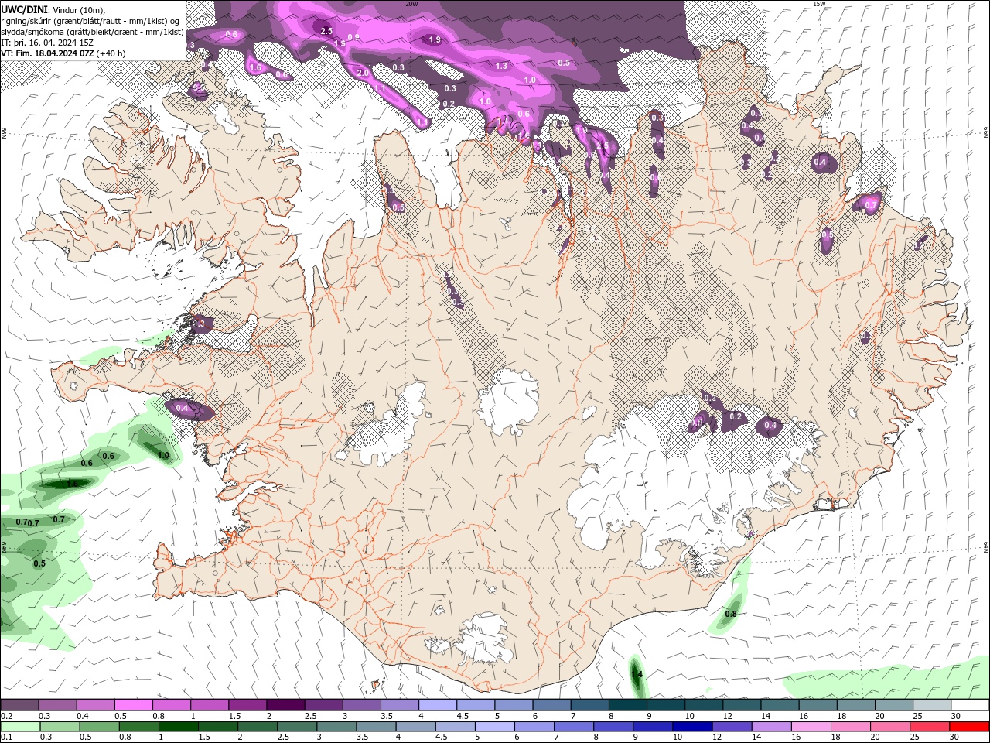
Task: Click the 15W longitude label at top edge
Action: (x=819, y=4)
